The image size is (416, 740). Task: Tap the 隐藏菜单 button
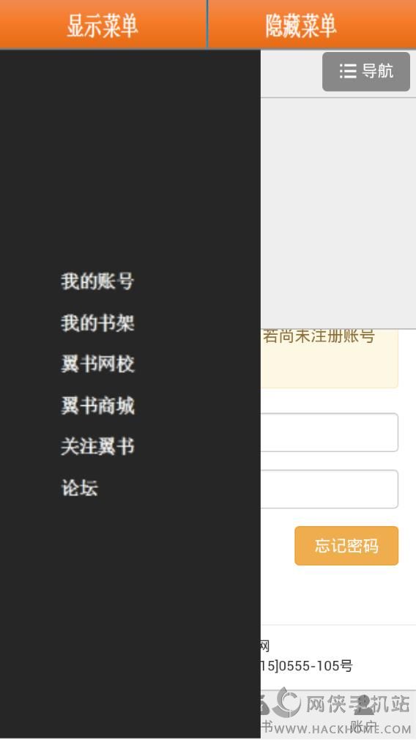(312, 24)
